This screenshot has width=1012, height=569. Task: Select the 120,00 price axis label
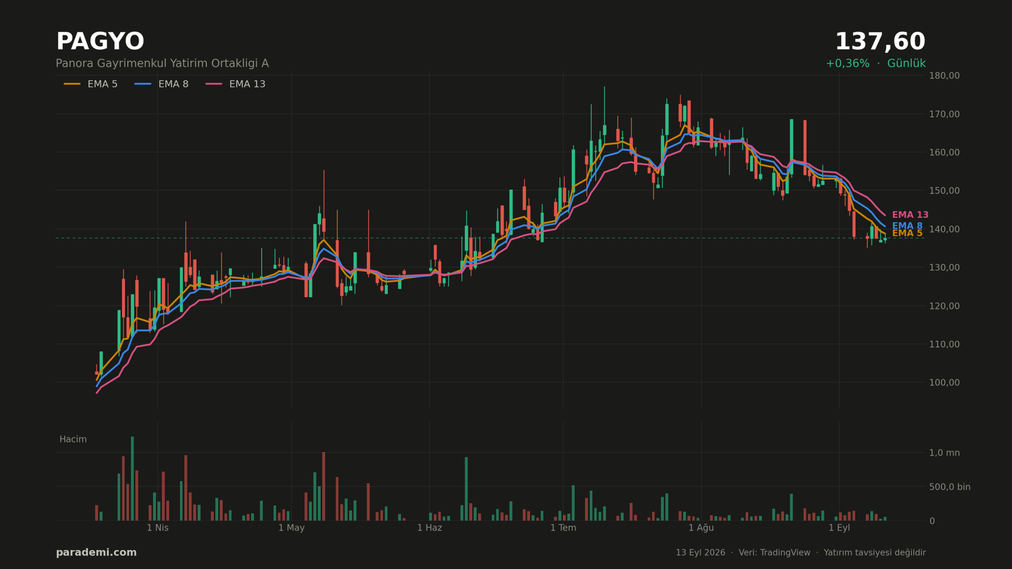point(944,306)
